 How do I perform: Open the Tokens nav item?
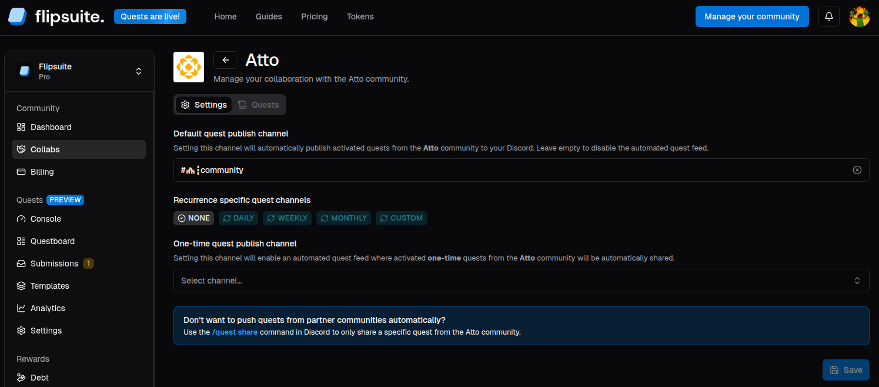(360, 16)
